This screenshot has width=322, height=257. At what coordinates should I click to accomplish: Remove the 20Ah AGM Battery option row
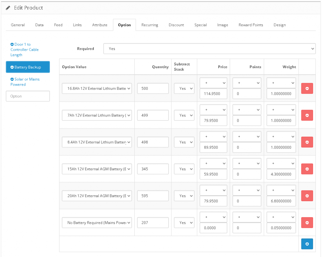tap(307, 196)
